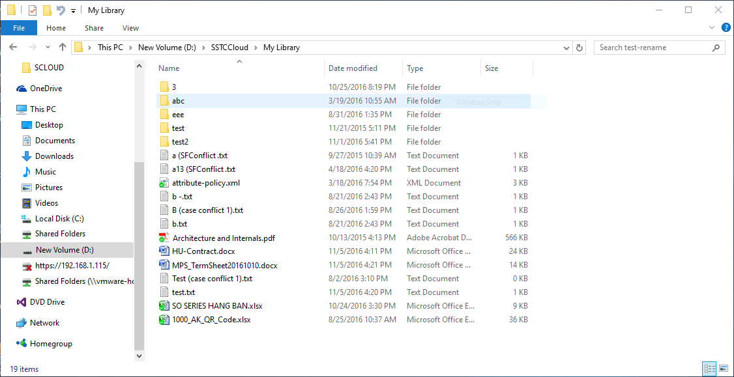Select the HU-Contract.docx document icon
Viewport: 734px width, 377px height.
[164, 251]
